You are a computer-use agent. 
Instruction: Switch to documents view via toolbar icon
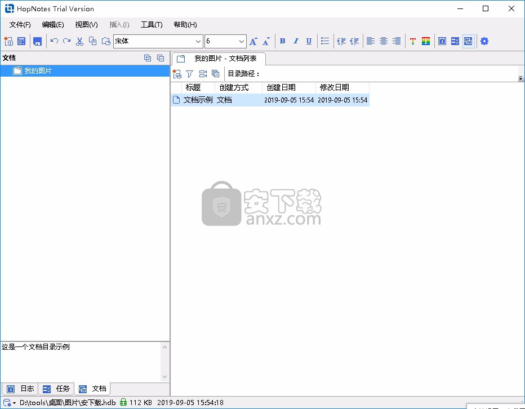click(x=469, y=41)
